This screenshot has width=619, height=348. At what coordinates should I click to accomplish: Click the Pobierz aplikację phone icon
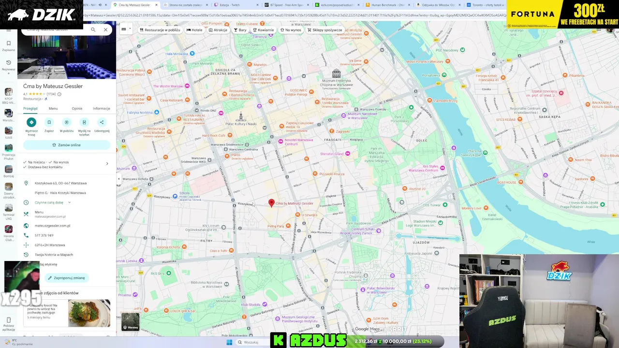(x=8, y=320)
